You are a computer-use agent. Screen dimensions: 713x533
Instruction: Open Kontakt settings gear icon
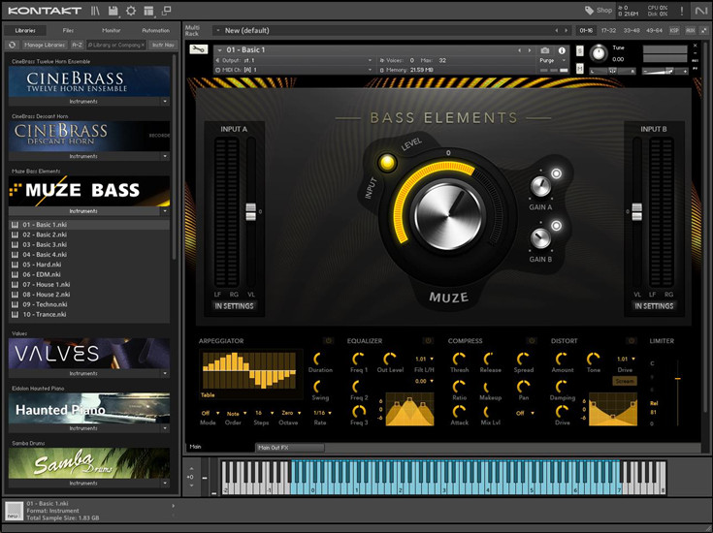(x=131, y=11)
